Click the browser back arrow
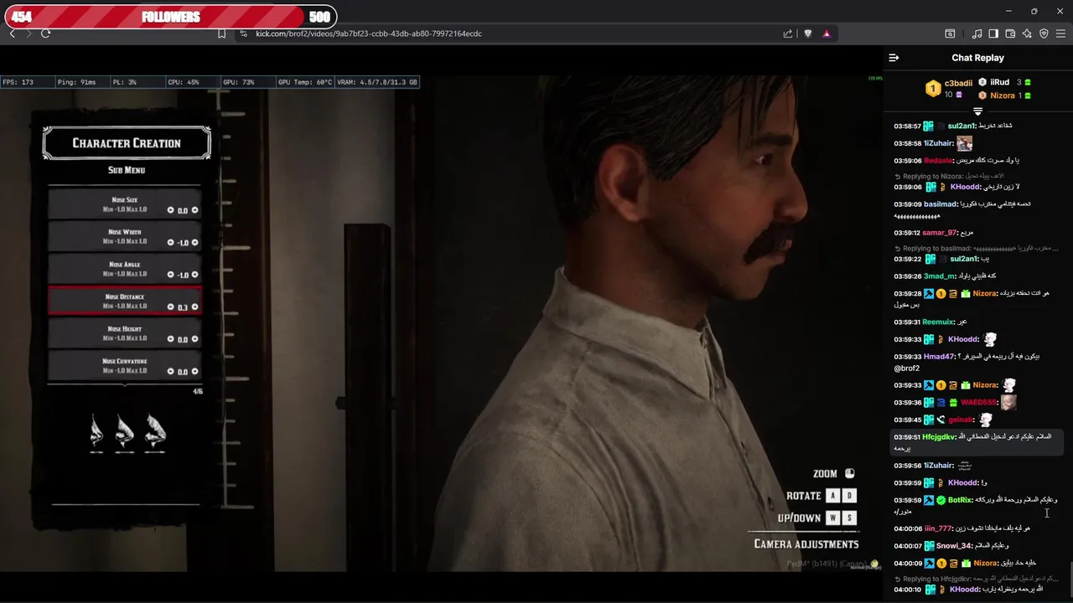 (x=12, y=33)
